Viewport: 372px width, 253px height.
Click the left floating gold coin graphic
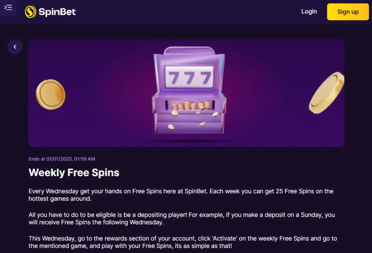[x=50, y=94]
